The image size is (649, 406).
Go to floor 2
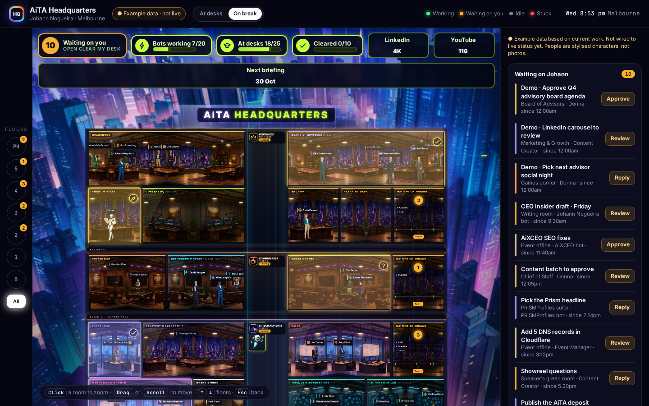[x=16, y=235]
